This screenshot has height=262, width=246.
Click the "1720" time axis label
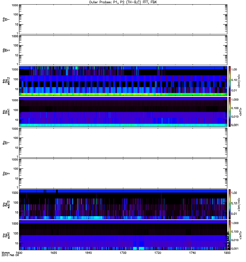click(158, 253)
